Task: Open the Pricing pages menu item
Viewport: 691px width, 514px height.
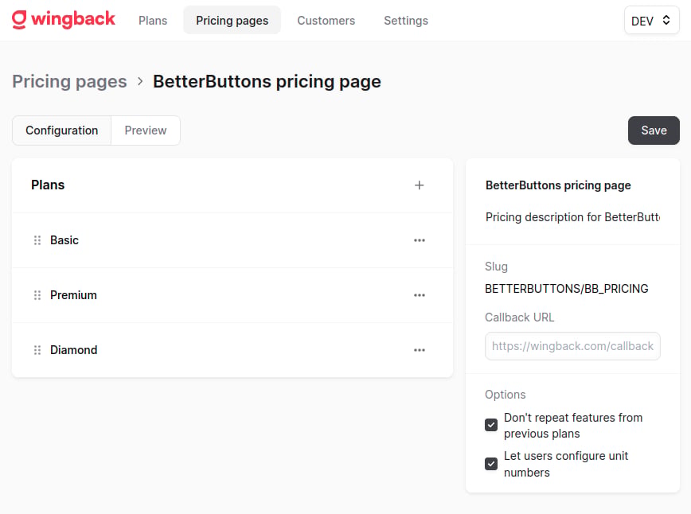Action: coord(232,20)
